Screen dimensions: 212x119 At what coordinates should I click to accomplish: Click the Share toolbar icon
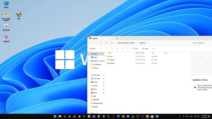tap(122, 49)
